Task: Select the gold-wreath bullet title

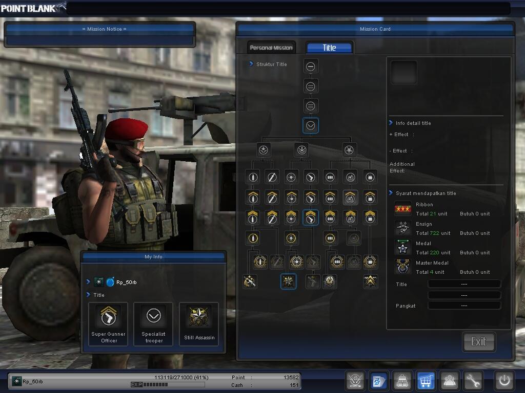Action: 260,262
